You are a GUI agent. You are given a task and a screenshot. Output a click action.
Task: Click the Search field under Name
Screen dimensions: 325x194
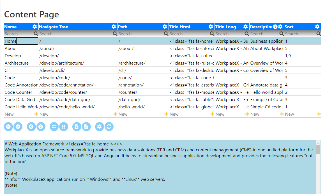tap(19, 34)
